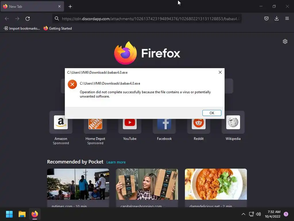
Task: Click Recommended by Pocket heading
Action: pos(75,162)
